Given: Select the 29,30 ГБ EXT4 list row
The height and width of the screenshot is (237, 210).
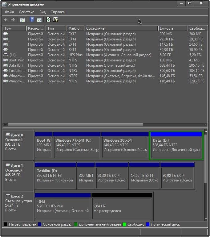Looking at the screenshot, I should [105, 39].
